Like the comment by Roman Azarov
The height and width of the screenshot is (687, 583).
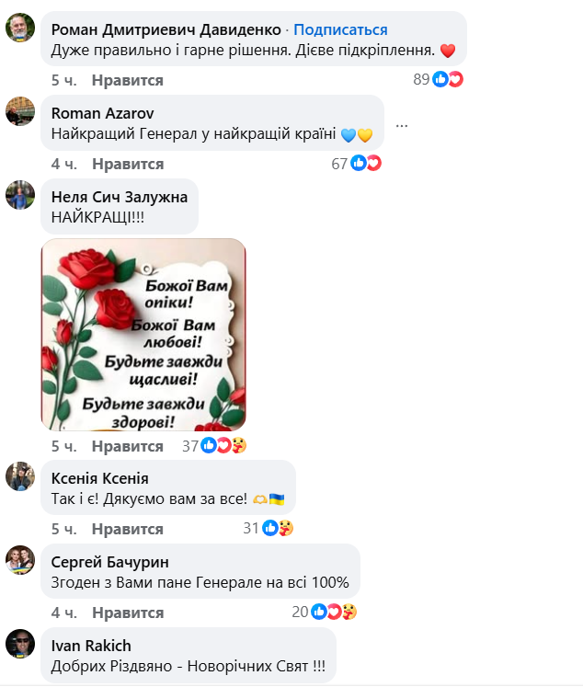point(128,164)
